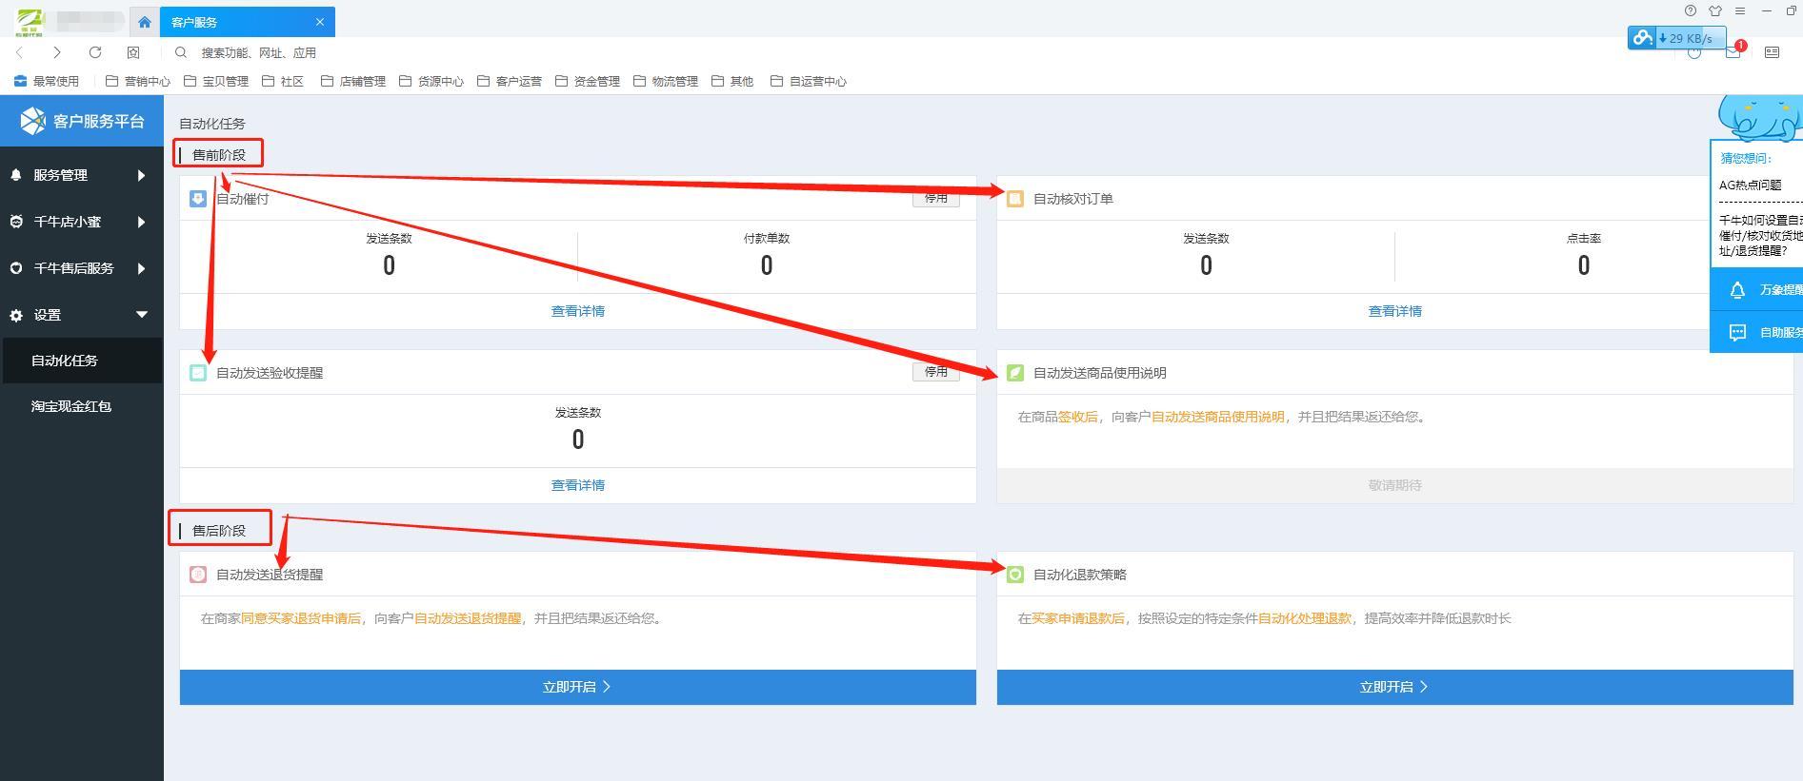Open 货源中心 bookmark folder
Image resolution: width=1803 pixels, height=781 pixels.
pyautogui.click(x=431, y=82)
